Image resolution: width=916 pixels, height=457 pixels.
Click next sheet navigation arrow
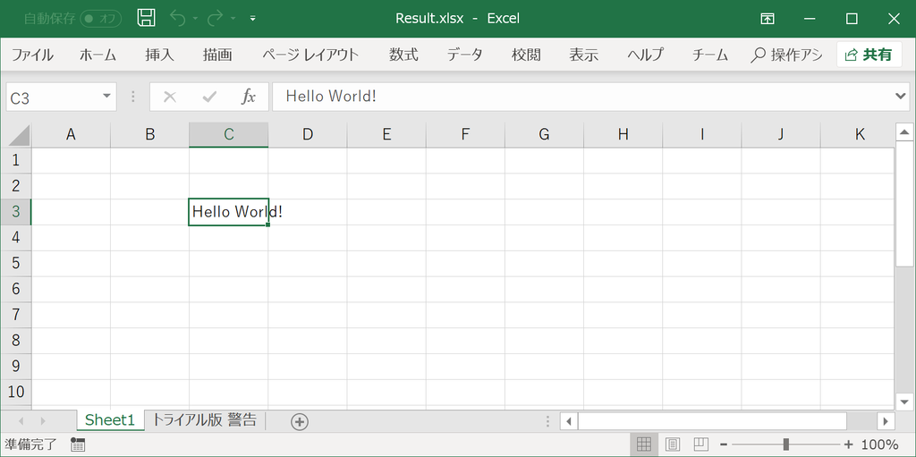click(43, 420)
